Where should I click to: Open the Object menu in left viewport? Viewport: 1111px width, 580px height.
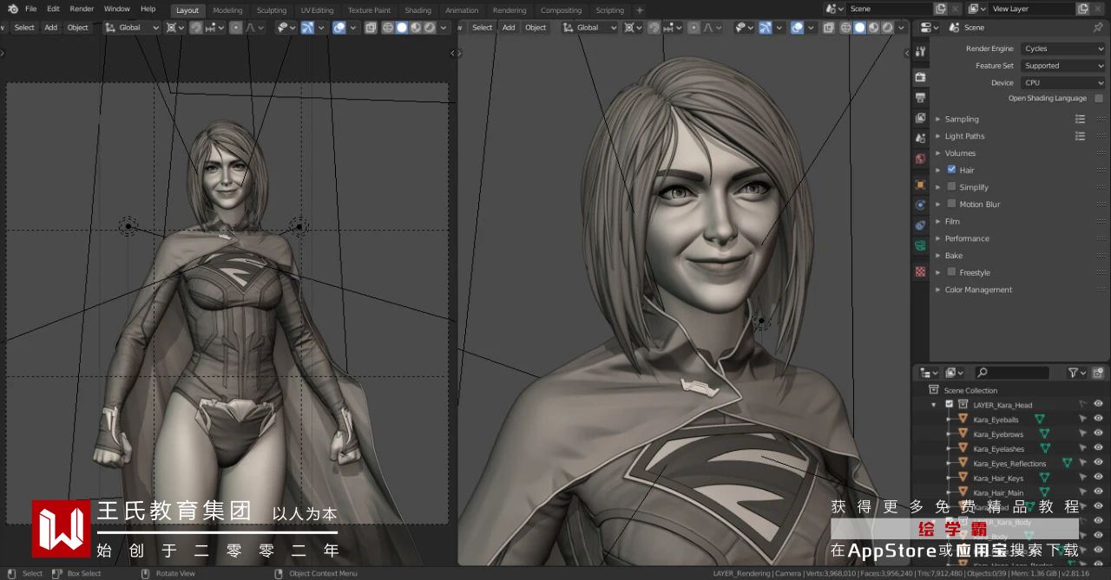click(x=78, y=28)
